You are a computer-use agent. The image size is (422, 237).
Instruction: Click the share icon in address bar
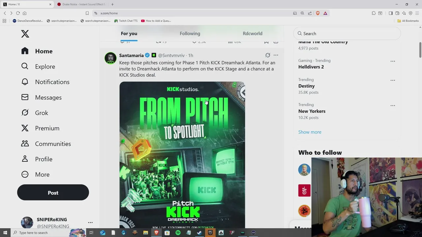pos(310,13)
